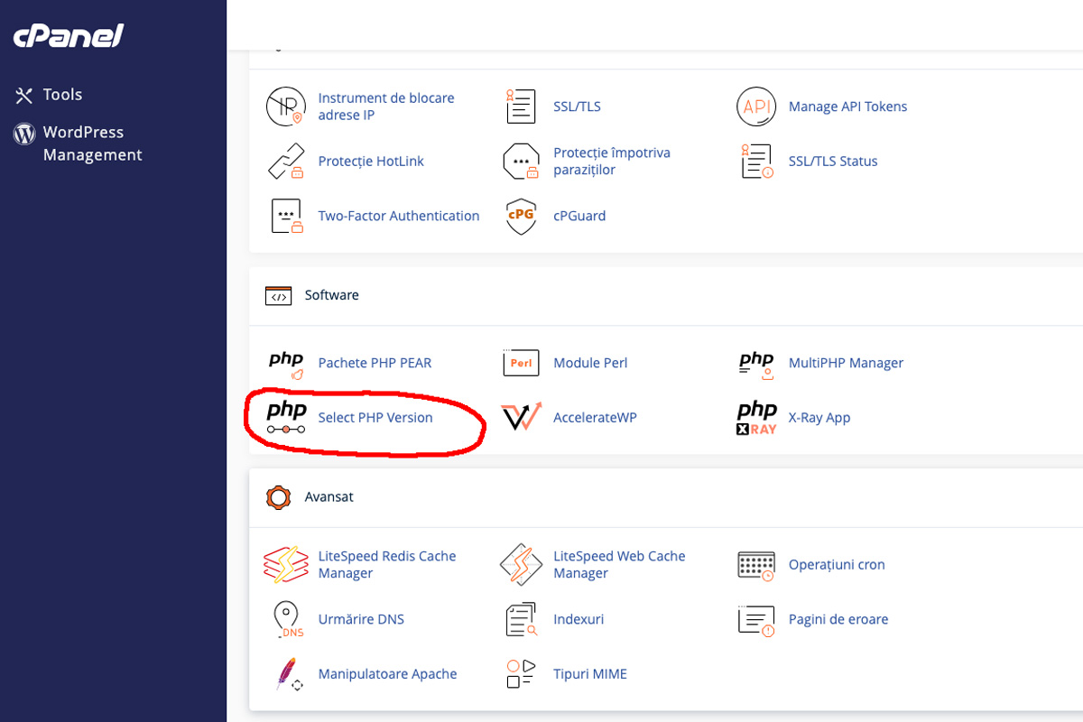Image resolution: width=1083 pixels, height=722 pixels.
Task: Collapse the Software section header
Action: [666, 296]
